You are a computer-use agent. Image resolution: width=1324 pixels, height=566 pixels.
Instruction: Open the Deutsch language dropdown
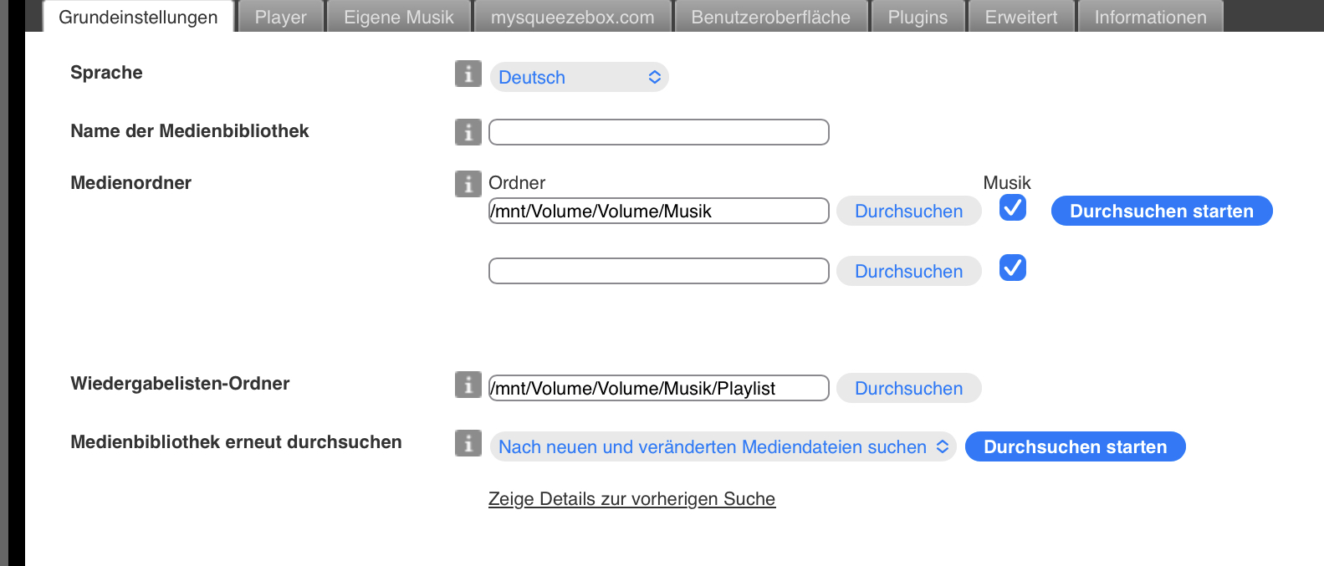tap(579, 77)
